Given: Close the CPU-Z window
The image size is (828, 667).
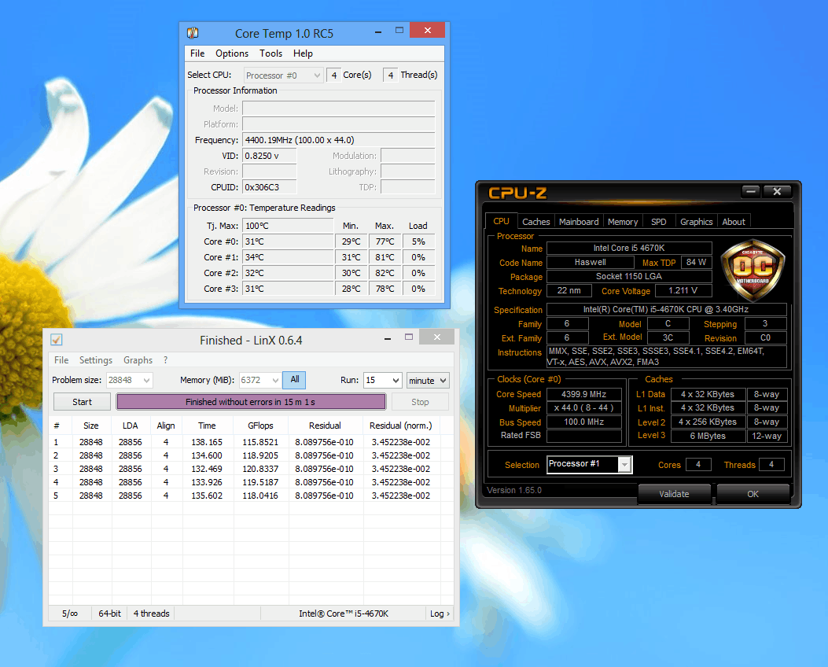Looking at the screenshot, I should pos(777,191).
